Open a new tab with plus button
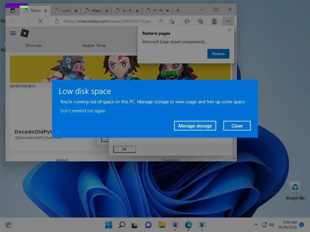 coord(178,11)
